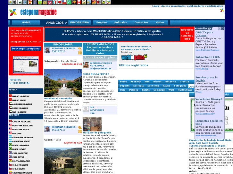This screenshot has height=174, width=233.
Task: Open the Russian press in English ad
Action: point(206,79)
